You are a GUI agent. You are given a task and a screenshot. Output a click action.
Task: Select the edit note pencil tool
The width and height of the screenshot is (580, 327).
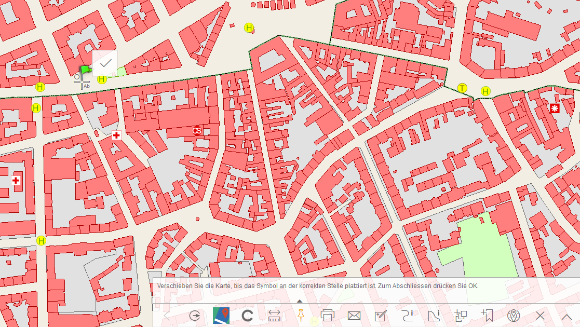pos(381,316)
